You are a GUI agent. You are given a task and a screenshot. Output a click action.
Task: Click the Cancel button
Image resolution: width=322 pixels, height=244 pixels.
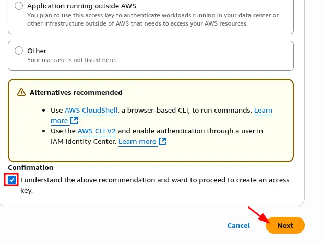tap(238, 225)
